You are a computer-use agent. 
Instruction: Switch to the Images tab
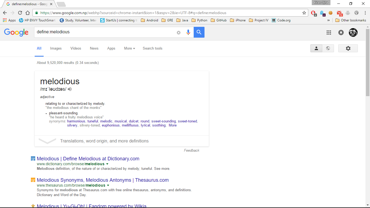tap(56, 48)
